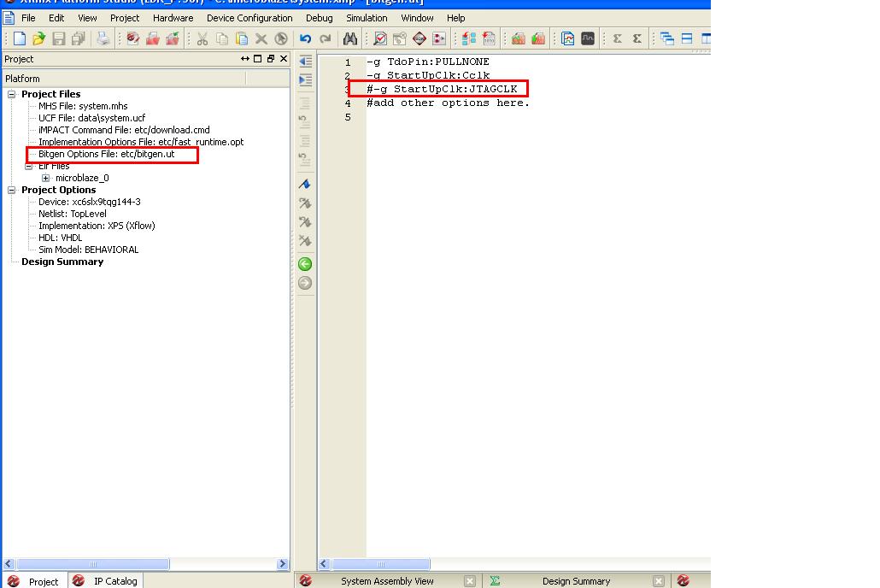Collapse the Project Options tree node
880x588 pixels.
click(12, 190)
